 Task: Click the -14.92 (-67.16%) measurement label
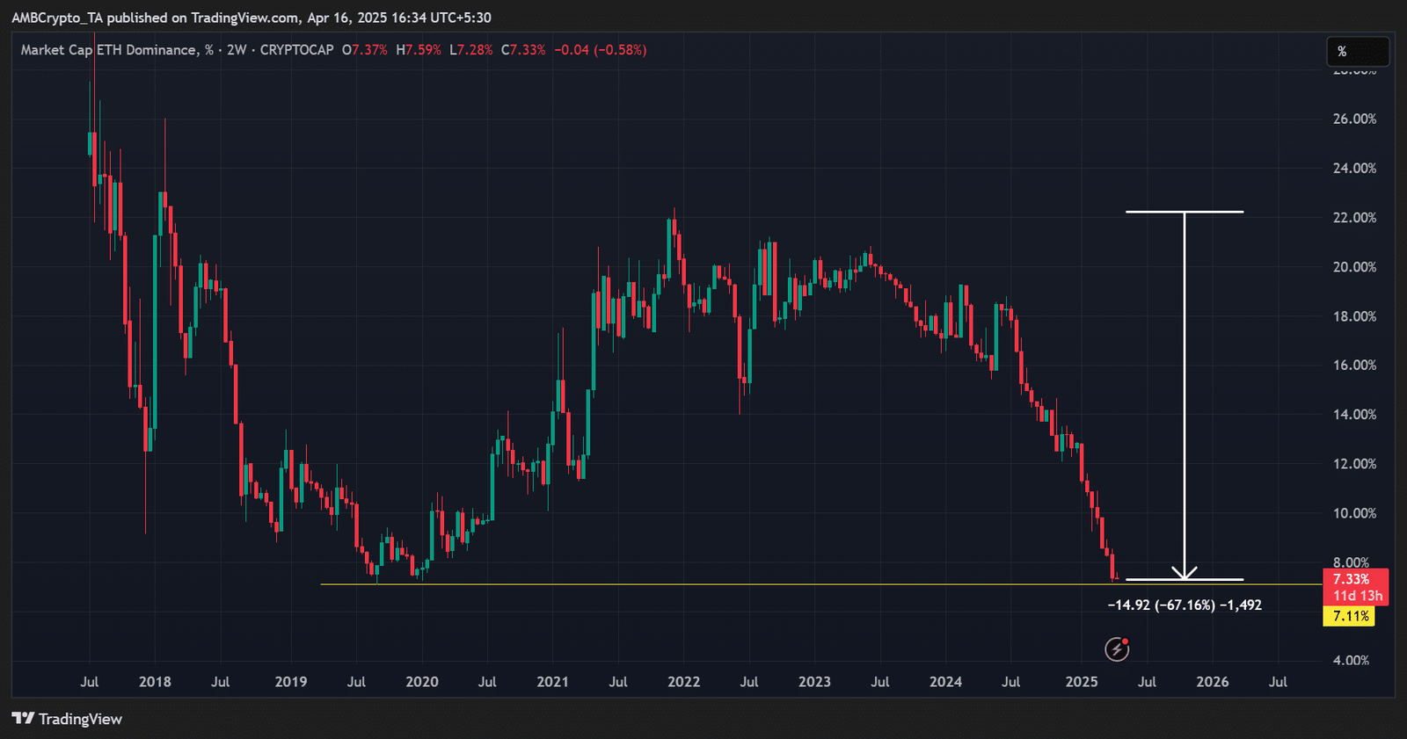(x=1184, y=605)
